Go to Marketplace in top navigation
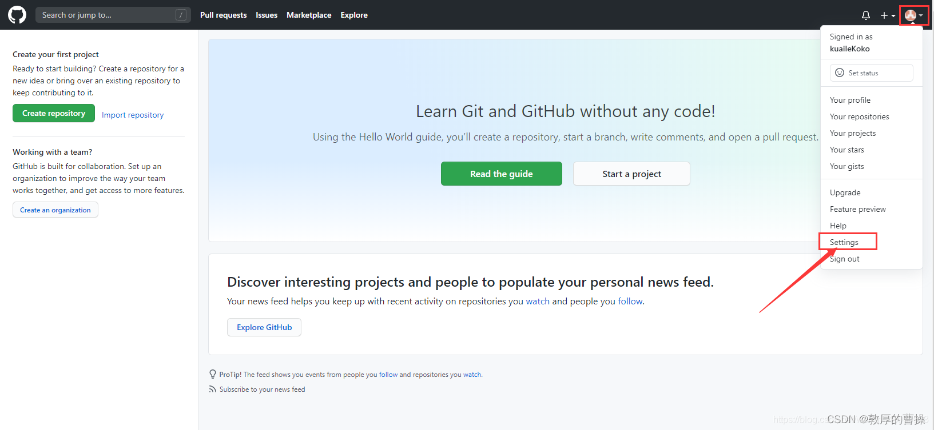The height and width of the screenshot is (430, 934). 309,15
